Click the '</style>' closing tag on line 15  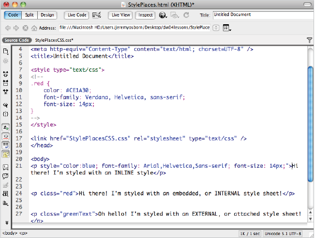[x=44, y=125]
